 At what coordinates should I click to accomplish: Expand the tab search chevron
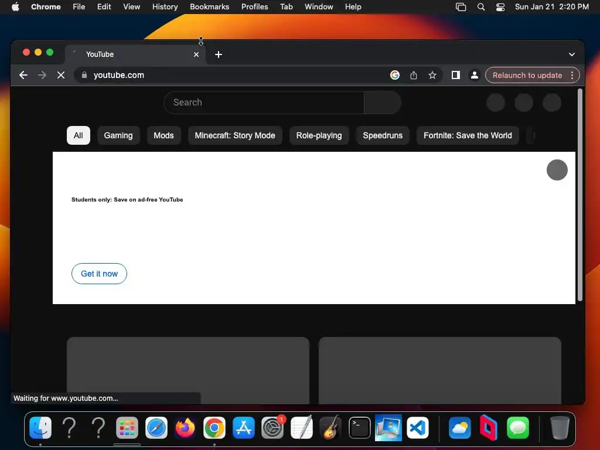[572, 54]
